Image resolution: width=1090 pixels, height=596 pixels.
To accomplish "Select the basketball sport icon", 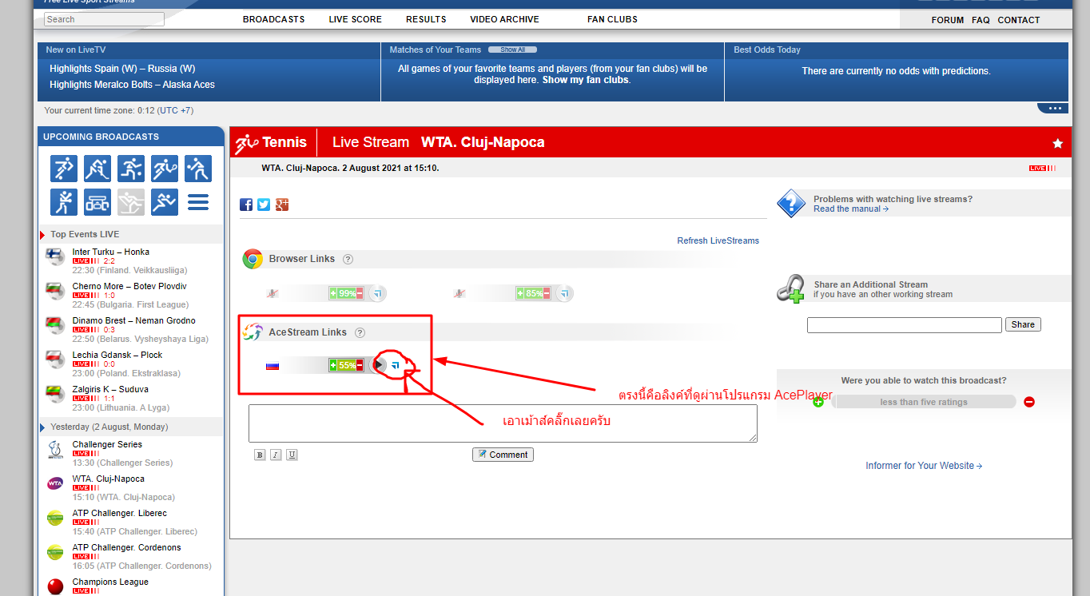I will click(x=131, y=169).
